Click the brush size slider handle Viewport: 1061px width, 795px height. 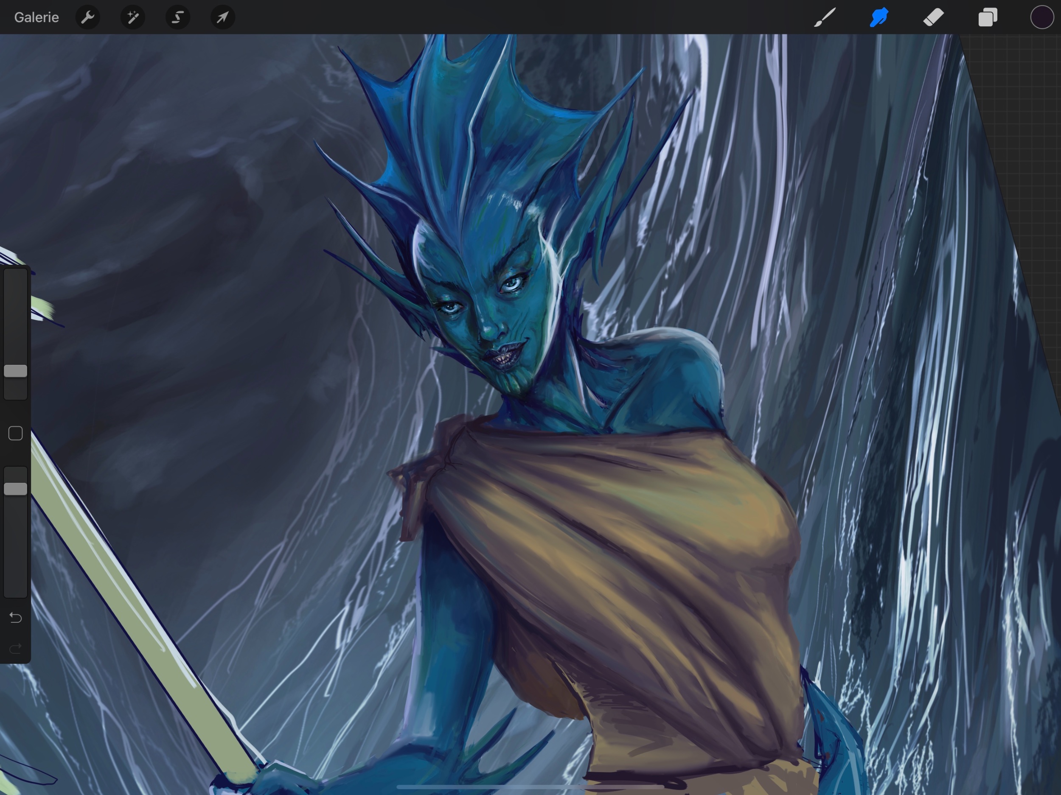pyautogui.click(x=15, y=371)
